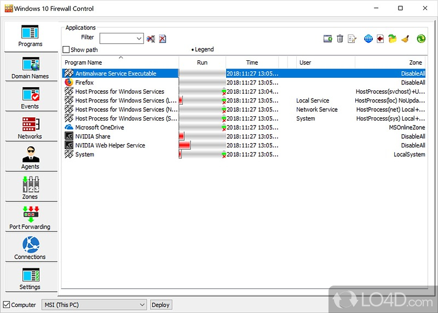Select the Host Process for Windows Services (N... row
The height and width of the screenshot is (313, 438).
244,110
